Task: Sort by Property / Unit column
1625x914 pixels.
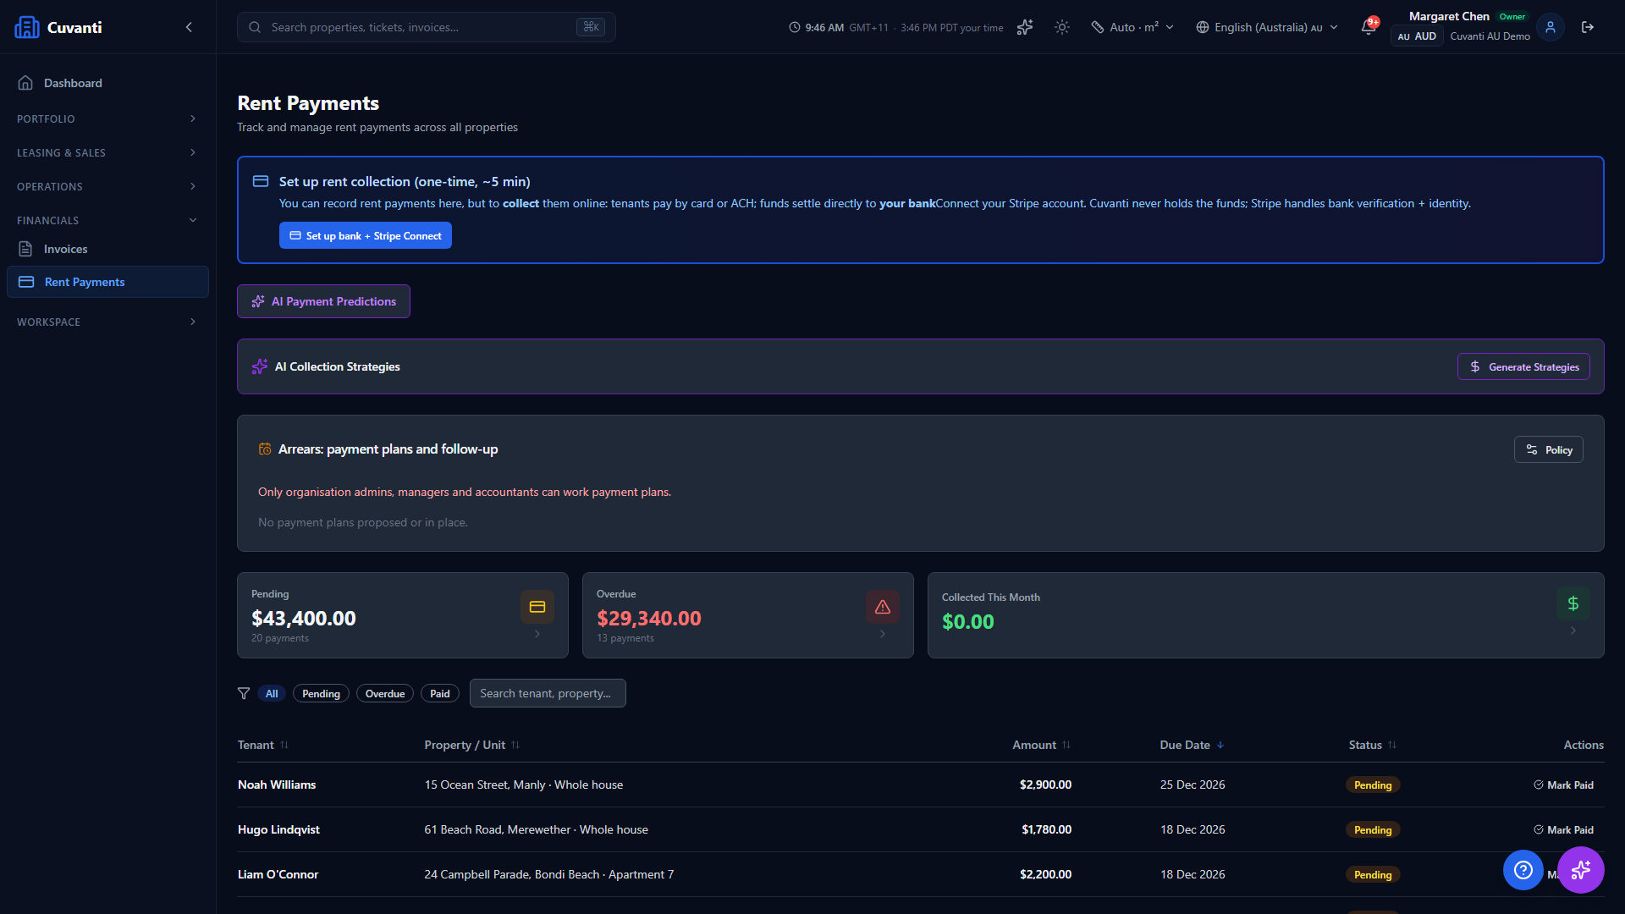Action: click(471, 745)
